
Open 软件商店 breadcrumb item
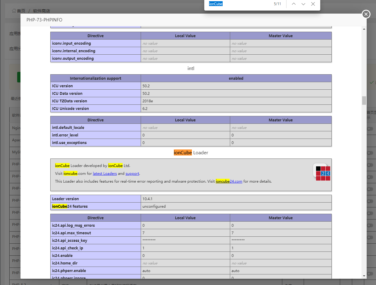point(41,11)
